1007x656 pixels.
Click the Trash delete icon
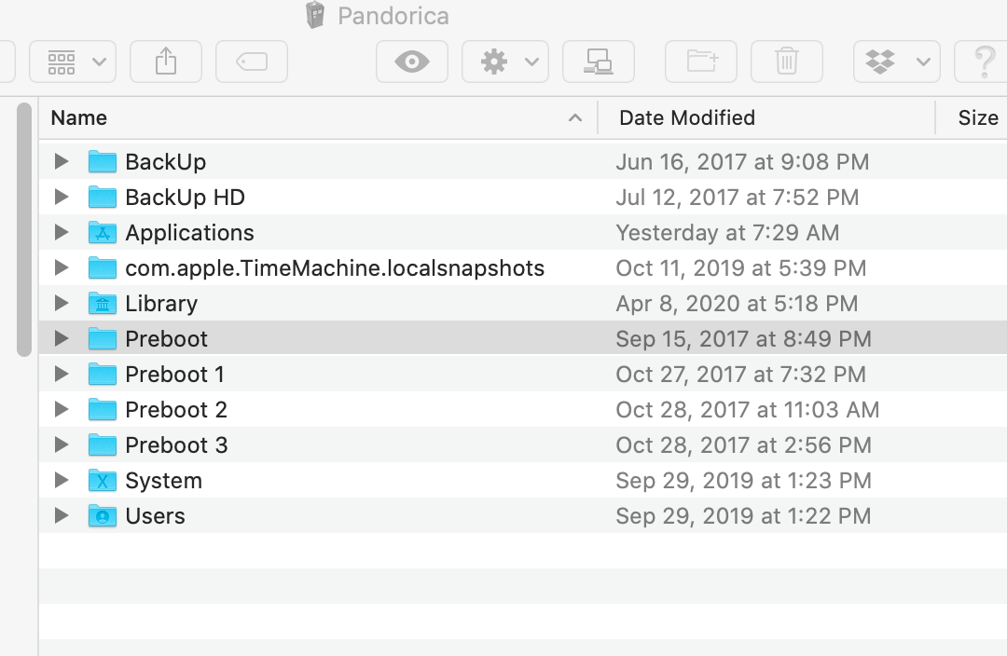tap(786, 62)
